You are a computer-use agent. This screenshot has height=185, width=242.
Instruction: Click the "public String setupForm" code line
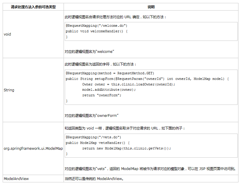pos(147,79)
